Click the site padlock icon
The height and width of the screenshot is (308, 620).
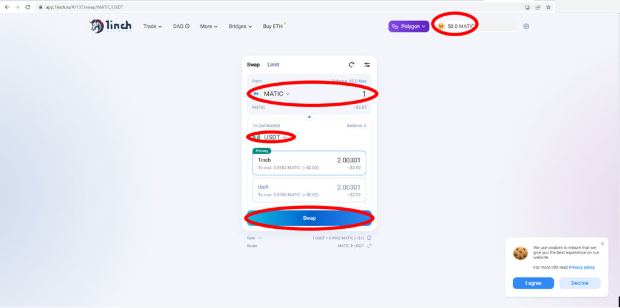40,7
